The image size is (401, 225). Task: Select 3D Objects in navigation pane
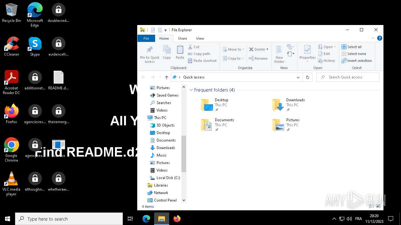[x=162, y=125]
